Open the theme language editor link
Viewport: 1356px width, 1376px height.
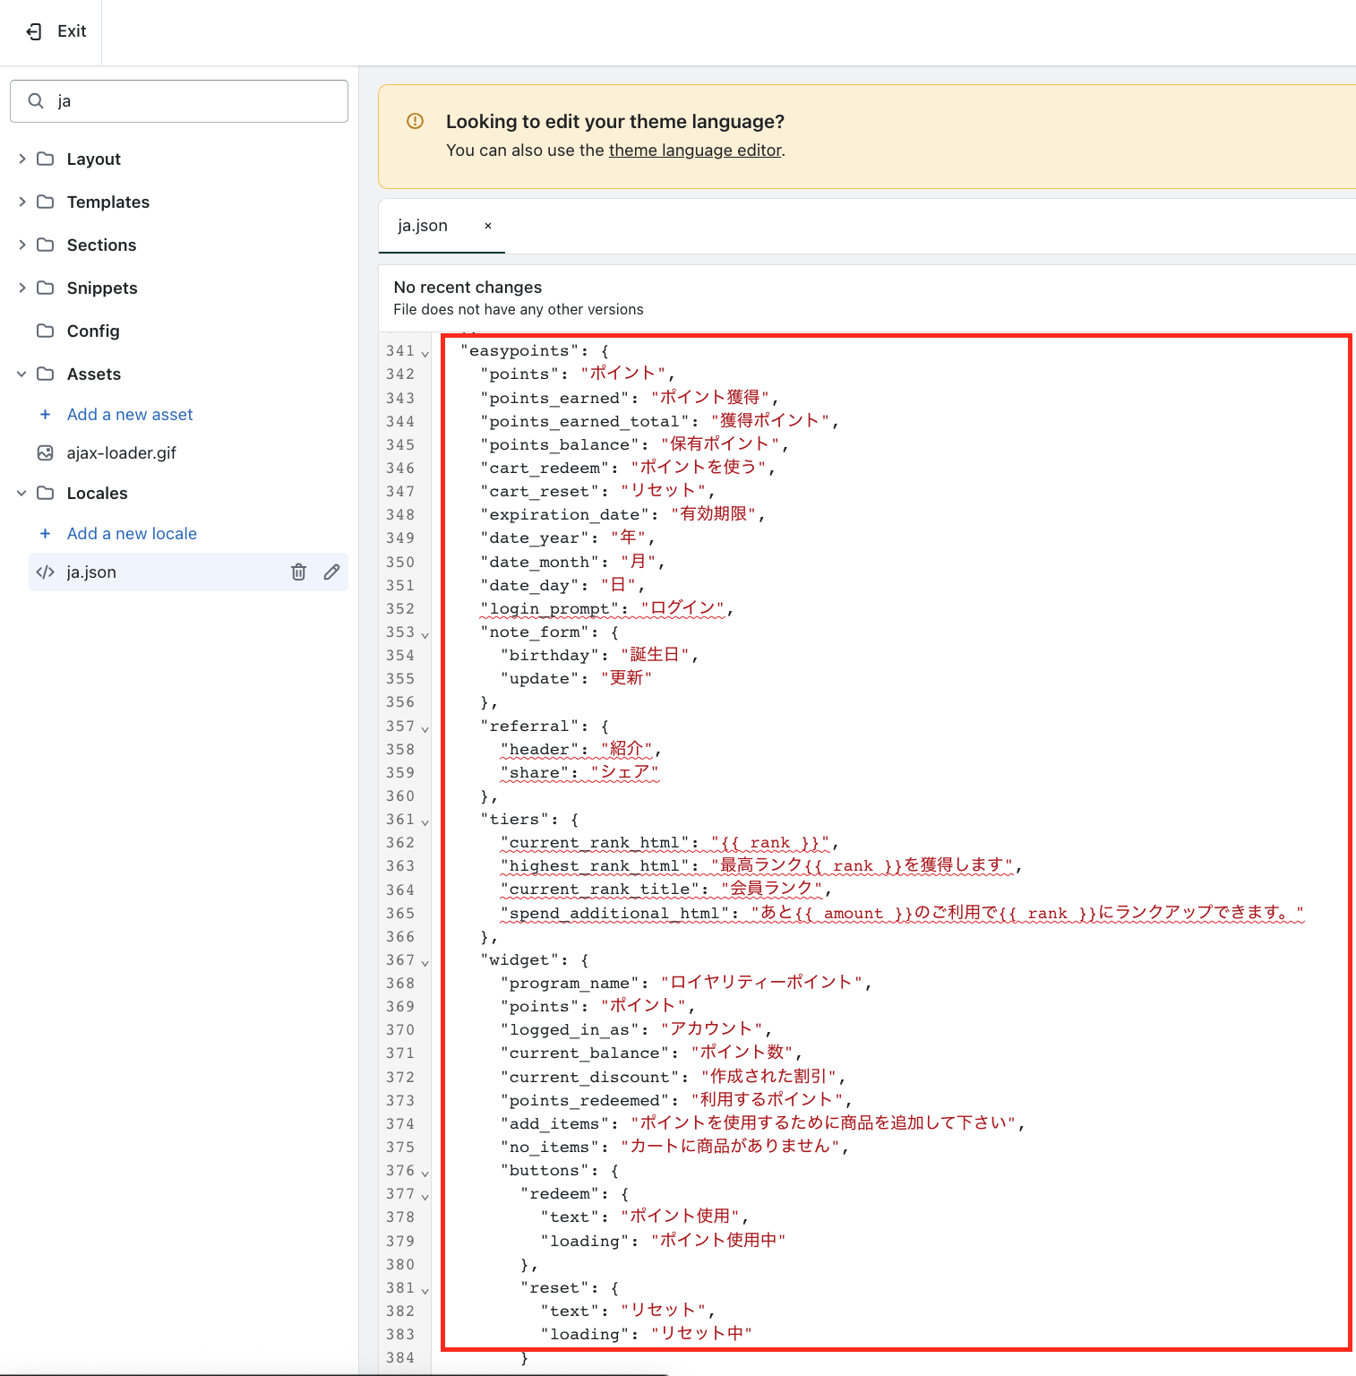coord(695,150)
